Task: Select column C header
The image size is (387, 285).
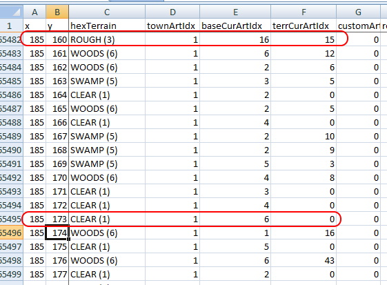Action: point(107,12)
